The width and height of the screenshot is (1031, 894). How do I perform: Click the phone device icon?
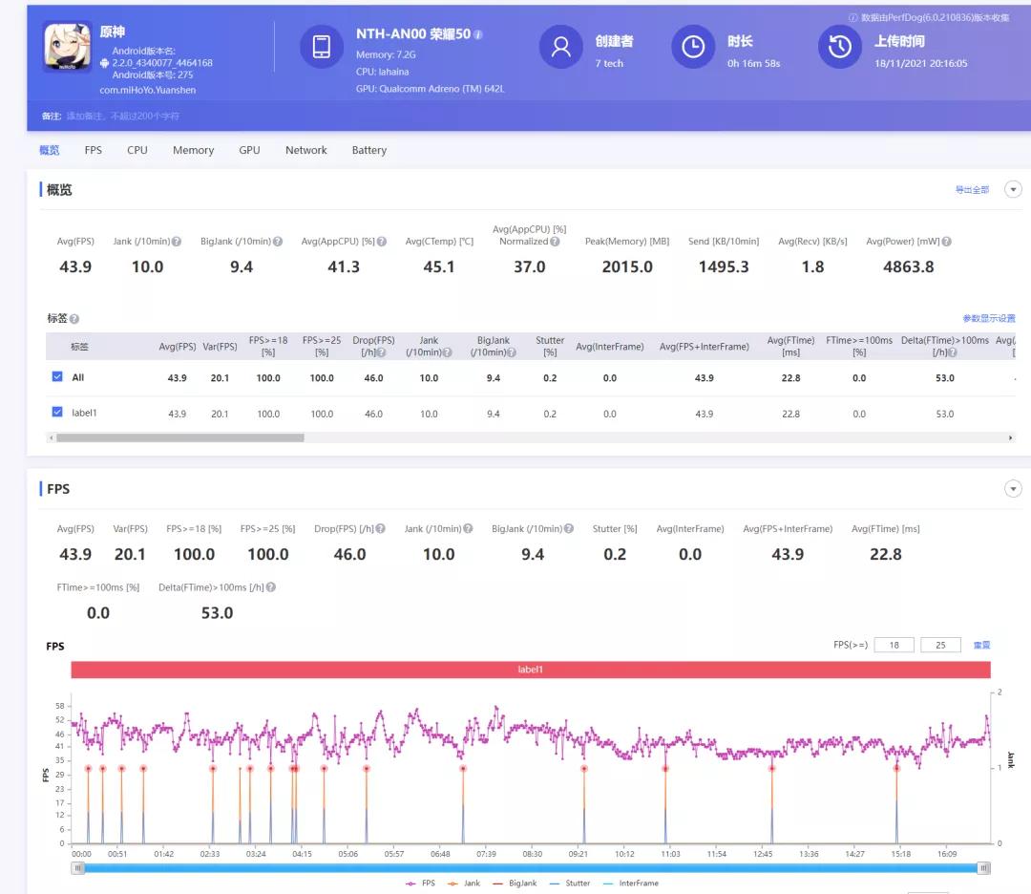click(x=322, y=47)
